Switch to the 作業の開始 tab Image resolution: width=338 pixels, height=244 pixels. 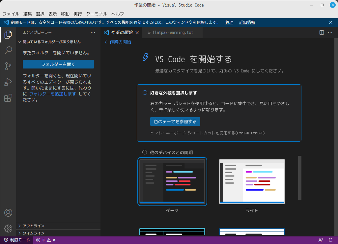point(122,33)
